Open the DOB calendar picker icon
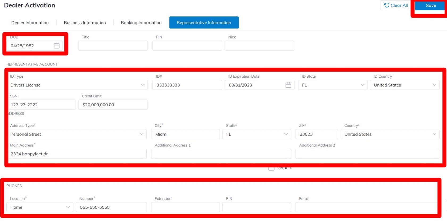 pyautogui.click(x=56, y=46)
